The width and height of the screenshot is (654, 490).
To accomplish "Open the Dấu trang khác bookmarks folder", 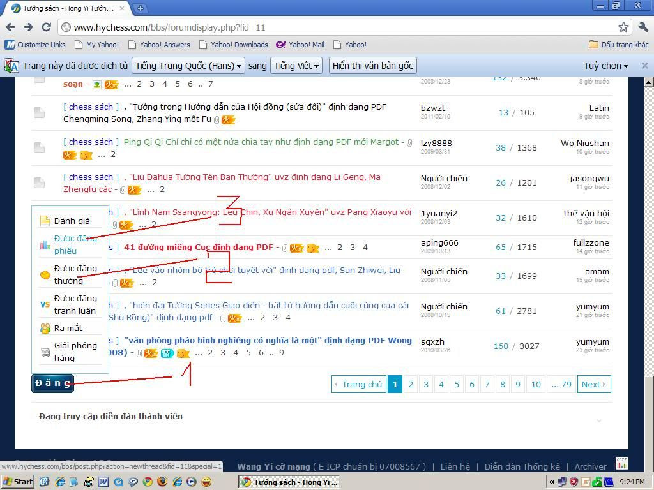I will [619, 45].
